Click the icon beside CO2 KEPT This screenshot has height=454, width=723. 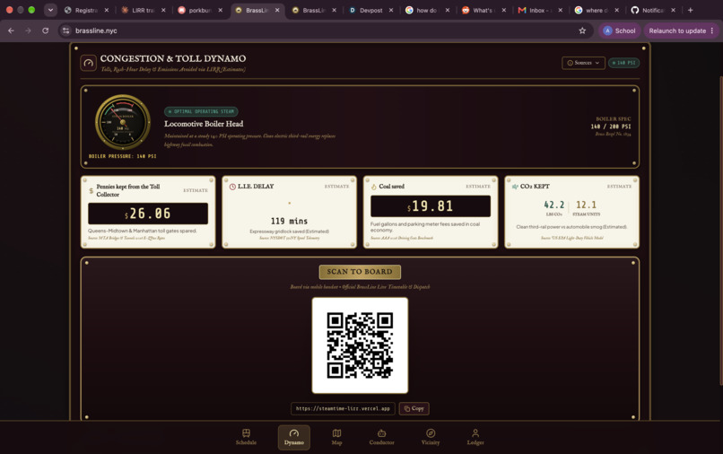[515, 187]
